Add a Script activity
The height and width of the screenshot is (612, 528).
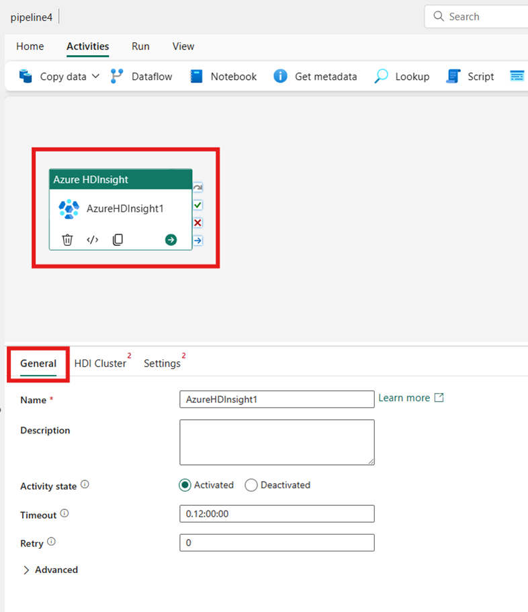[x=470, y=77]
